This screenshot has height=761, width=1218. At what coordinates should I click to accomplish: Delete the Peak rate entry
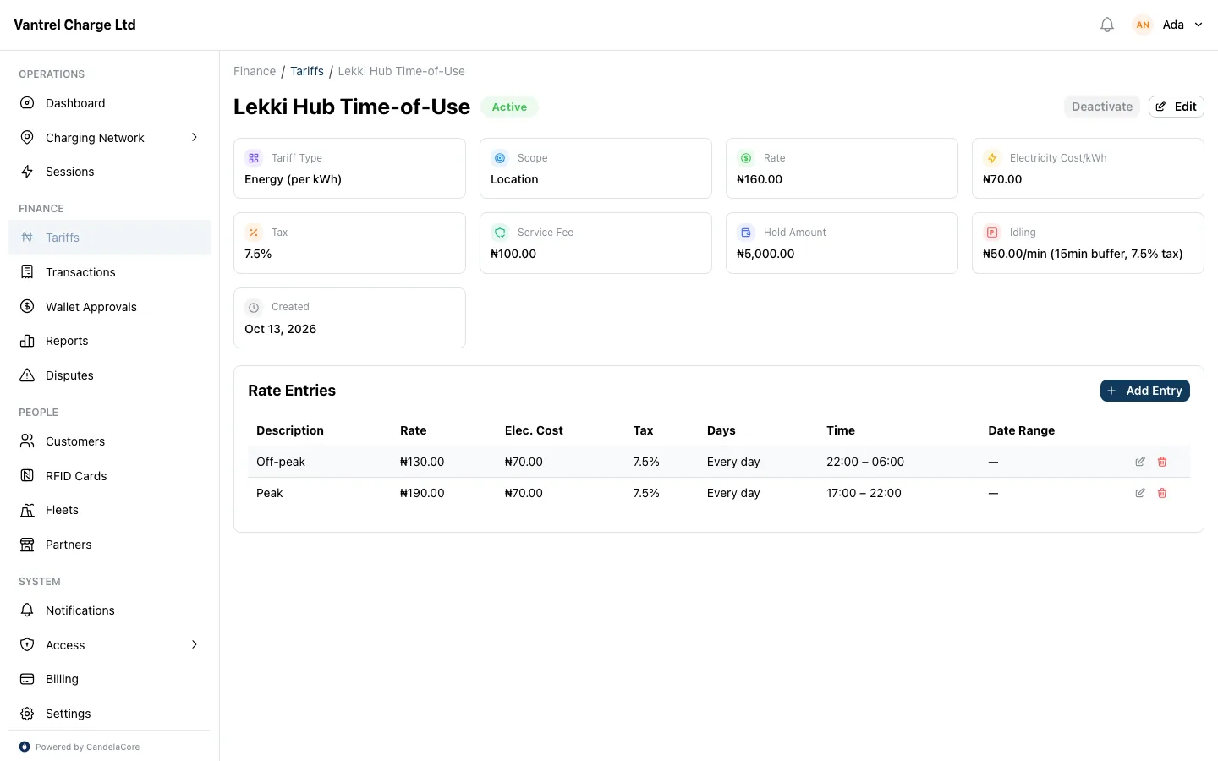tap(1162, 493)
